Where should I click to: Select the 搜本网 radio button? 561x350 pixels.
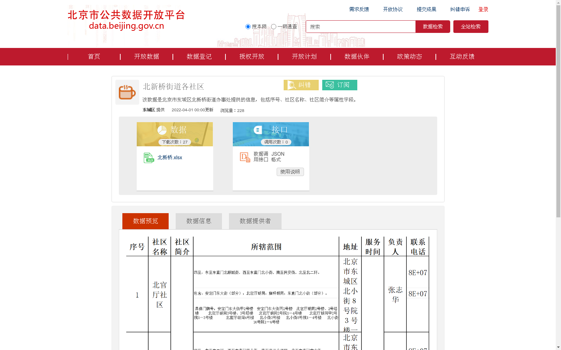pyautogui.click(x=248, y=27)
